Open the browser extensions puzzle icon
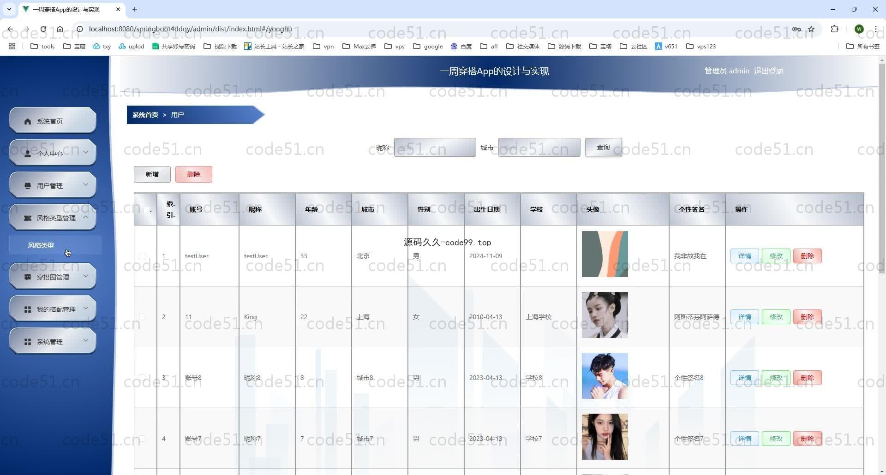Viewport: 886px width, 475px height. pos(834,29)
